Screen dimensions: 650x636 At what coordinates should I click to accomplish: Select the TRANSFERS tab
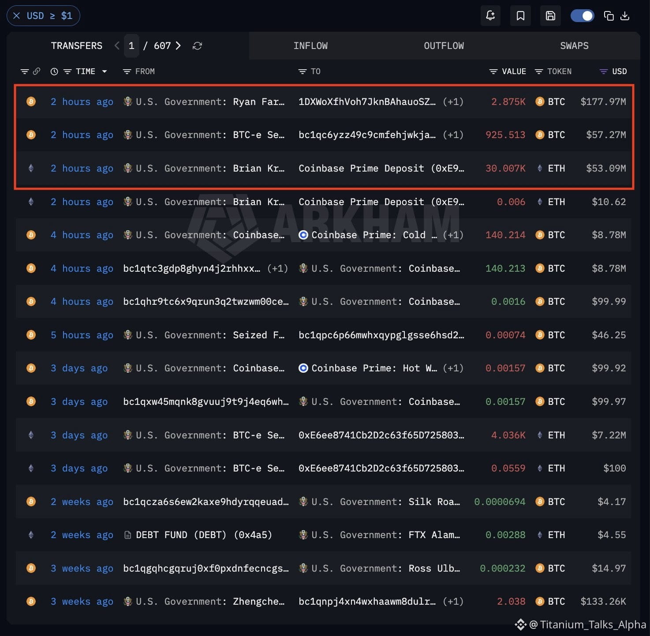pyautogui.click(x=77, y=45)
